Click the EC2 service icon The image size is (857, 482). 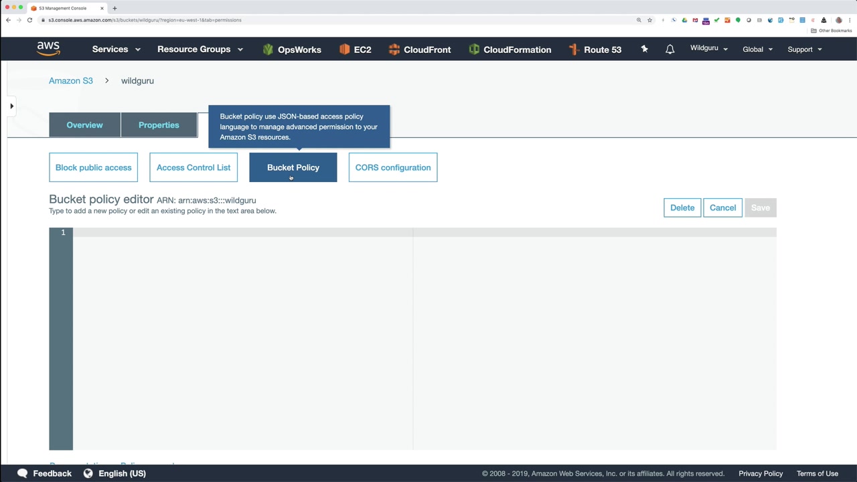click(x=345, y=50)
